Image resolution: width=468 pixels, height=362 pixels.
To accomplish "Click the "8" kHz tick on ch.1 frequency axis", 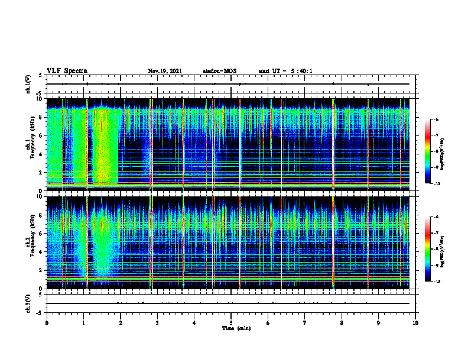I will 41,117.
